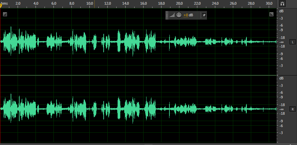Image resolution: width=297 pixels, height=145 pixels.
Task: Click the yellow playhead marker on ruler
Action: pyautogui.click(x=1, y=6)
